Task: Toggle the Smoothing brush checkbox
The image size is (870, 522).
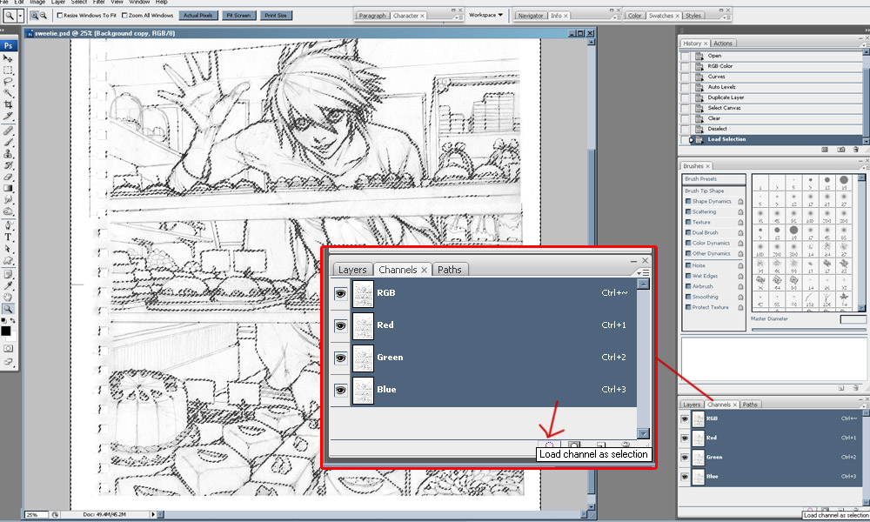Action: click(688, 297)
